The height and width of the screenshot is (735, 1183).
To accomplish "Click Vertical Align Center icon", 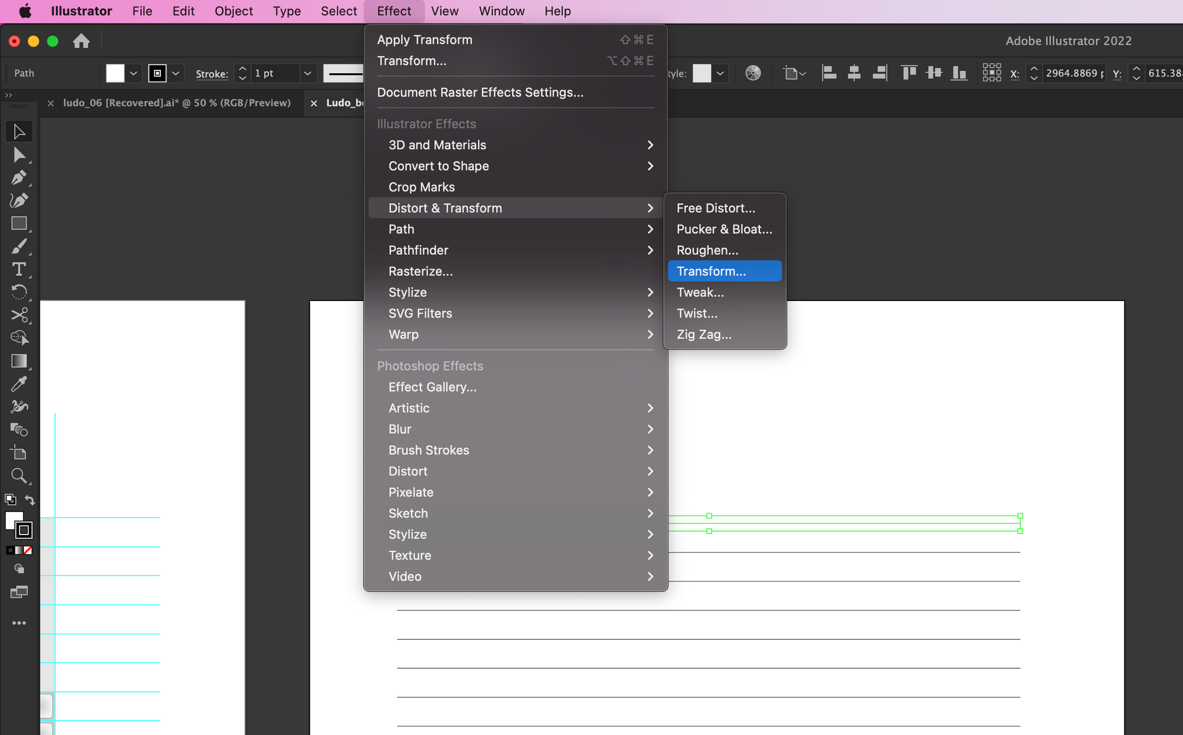I will (x=934, y=73).
